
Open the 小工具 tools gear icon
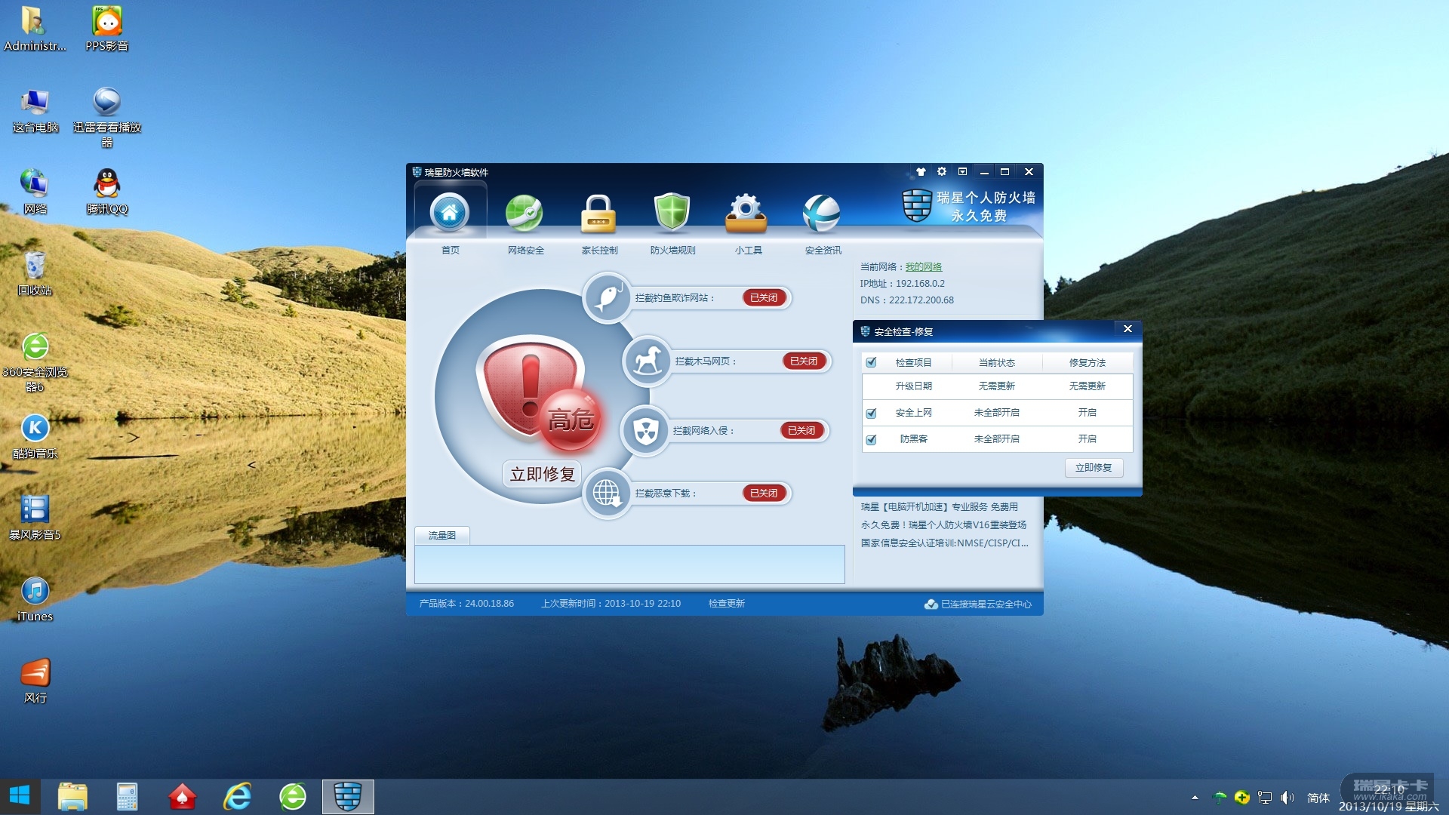pos(746,214)
